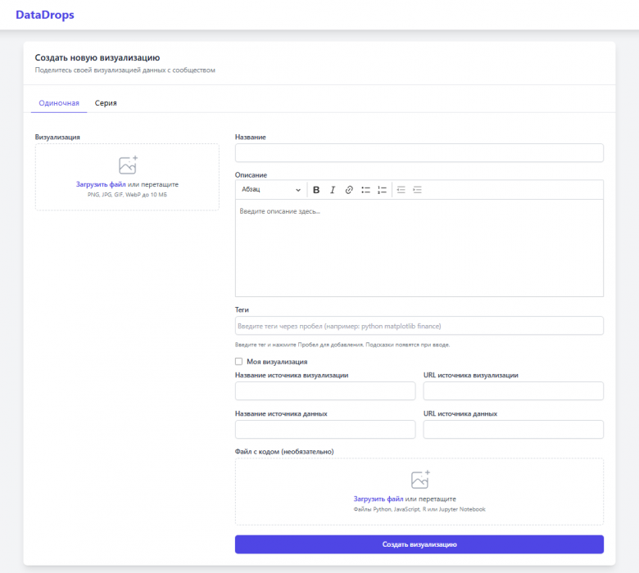The image size is (639, 573).
Task: Apply italic formatting in description toolbar
Action: [x=333, y=190]
